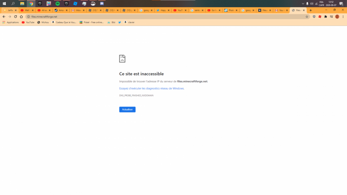Open the Chrome three-dot menu
This screenshot has width=347, height=195.
[342, 17]
